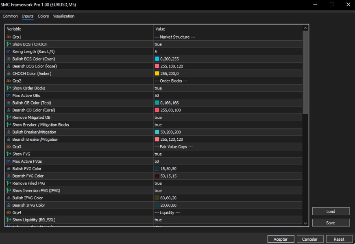Click the '--- Market Structure ---' value
The image size is (355, 244).
[x=175, y=37]
